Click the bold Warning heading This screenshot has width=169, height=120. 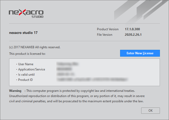pyautogui.click(x=15, y=91)
